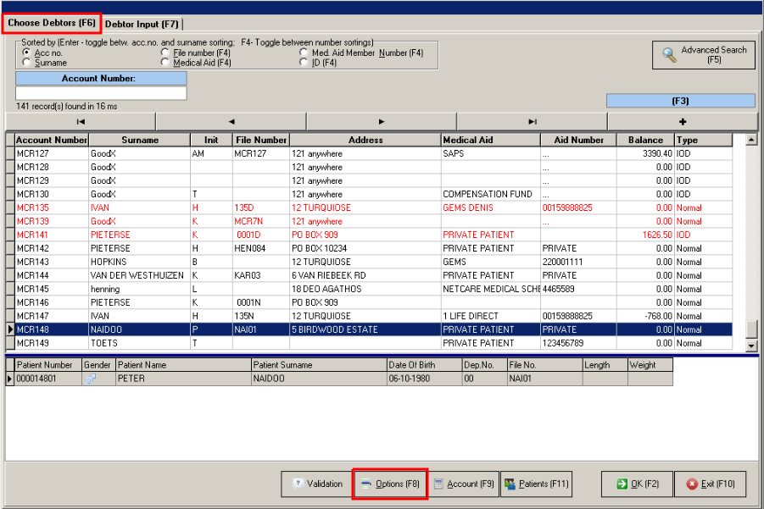Open Advanced Search (F5)
This screenshot has height=509, width=764.
(x=703, y=55)
